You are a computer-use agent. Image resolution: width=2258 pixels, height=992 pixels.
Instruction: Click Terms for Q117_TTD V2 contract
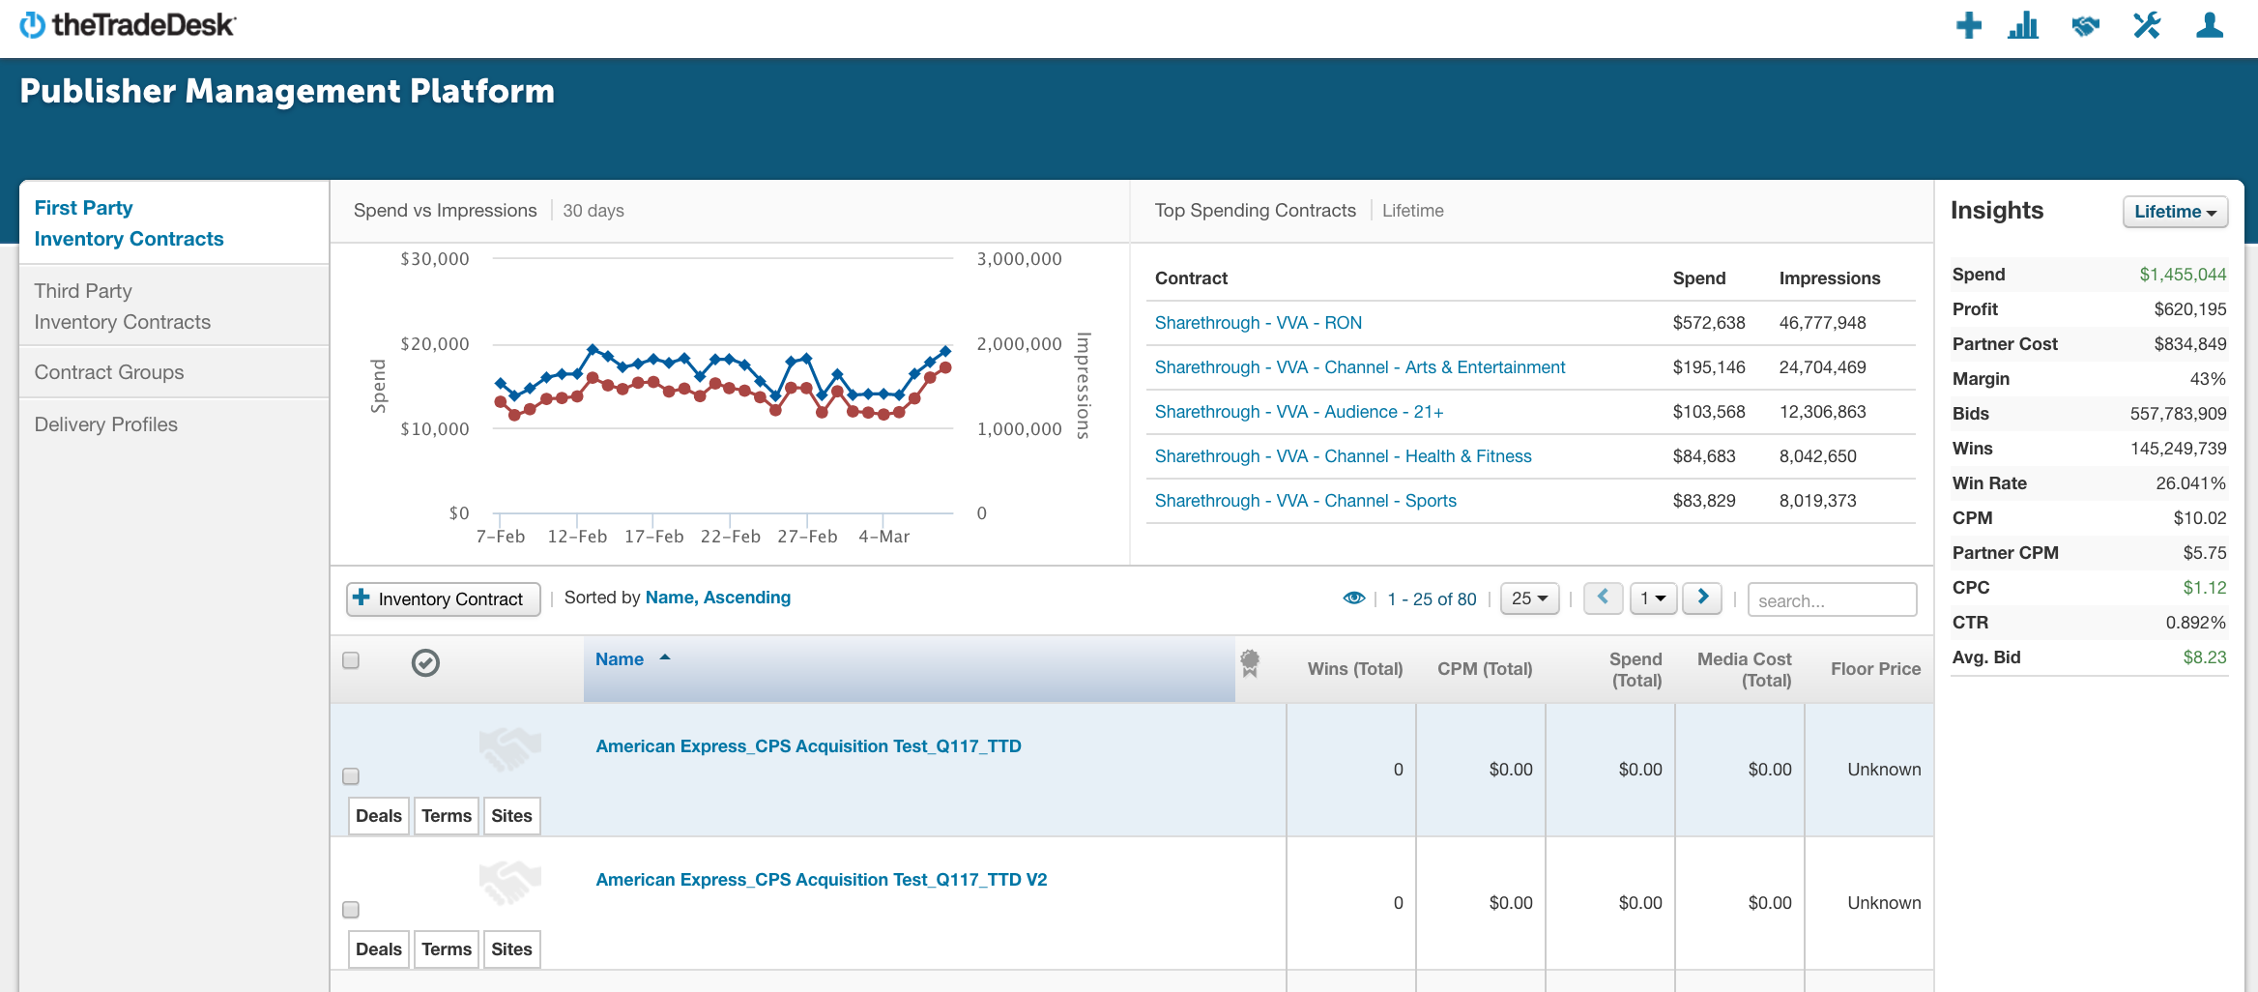[446, 949]
